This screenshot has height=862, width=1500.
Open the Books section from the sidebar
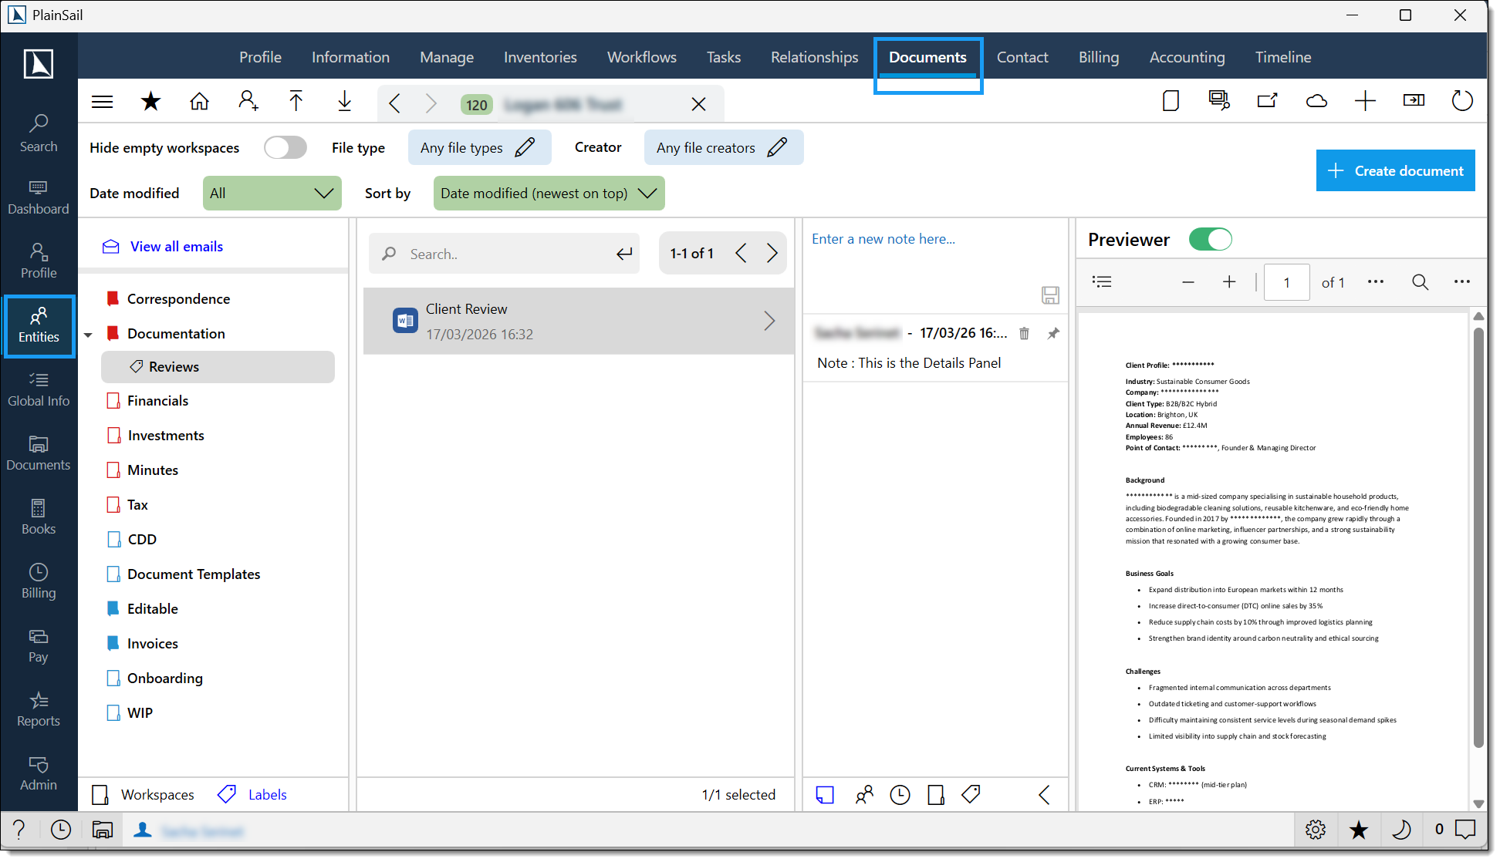(x=39, y=515)
